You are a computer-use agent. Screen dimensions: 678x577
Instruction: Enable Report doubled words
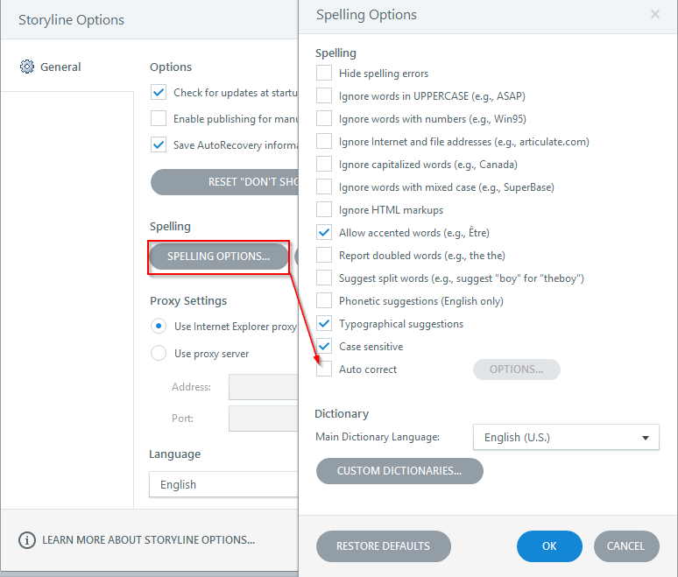point(324,255)
